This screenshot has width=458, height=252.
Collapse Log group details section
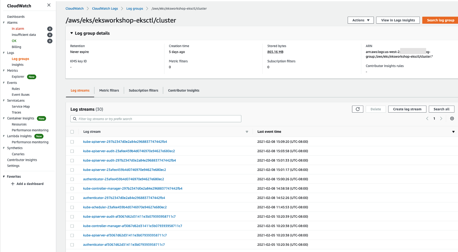point(72,33)
